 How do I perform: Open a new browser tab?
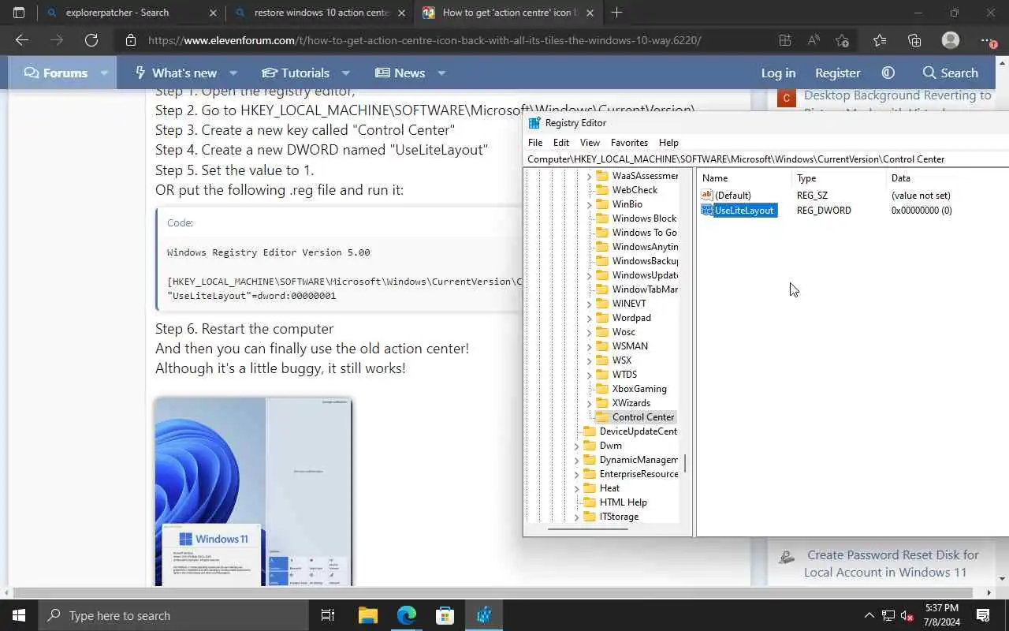(616, 13)
